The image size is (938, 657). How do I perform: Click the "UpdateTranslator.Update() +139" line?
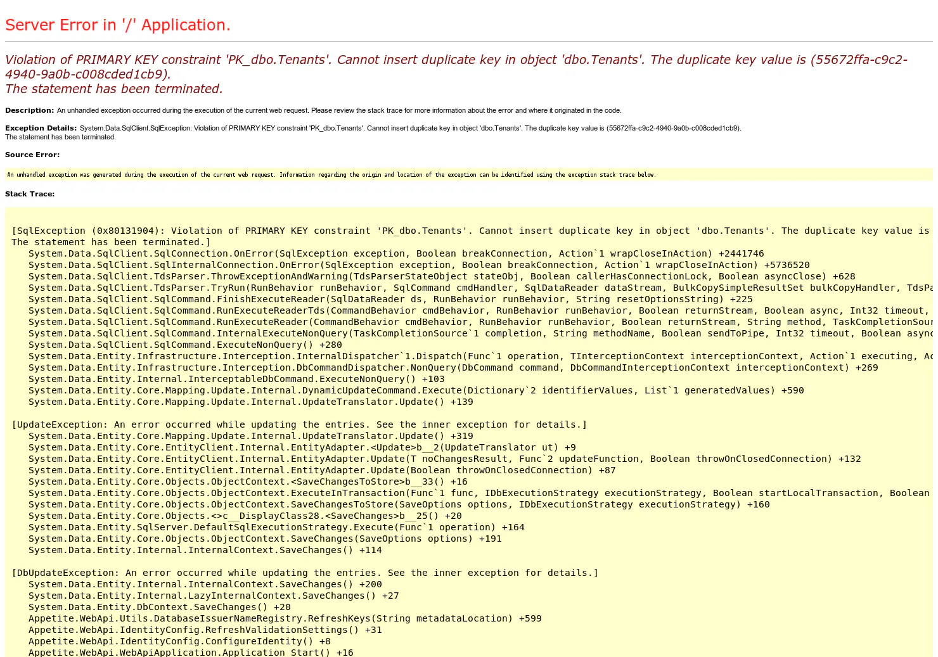tap(251, 402)
